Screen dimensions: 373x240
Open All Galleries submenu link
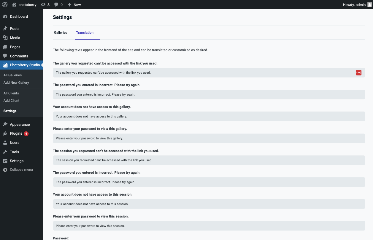[13, 75]
